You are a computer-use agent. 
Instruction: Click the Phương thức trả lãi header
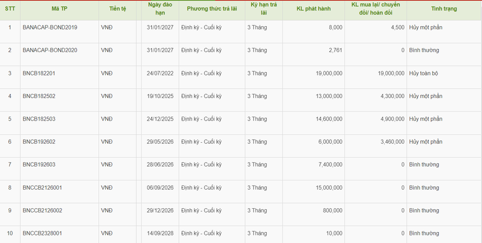tap(212, 9)
